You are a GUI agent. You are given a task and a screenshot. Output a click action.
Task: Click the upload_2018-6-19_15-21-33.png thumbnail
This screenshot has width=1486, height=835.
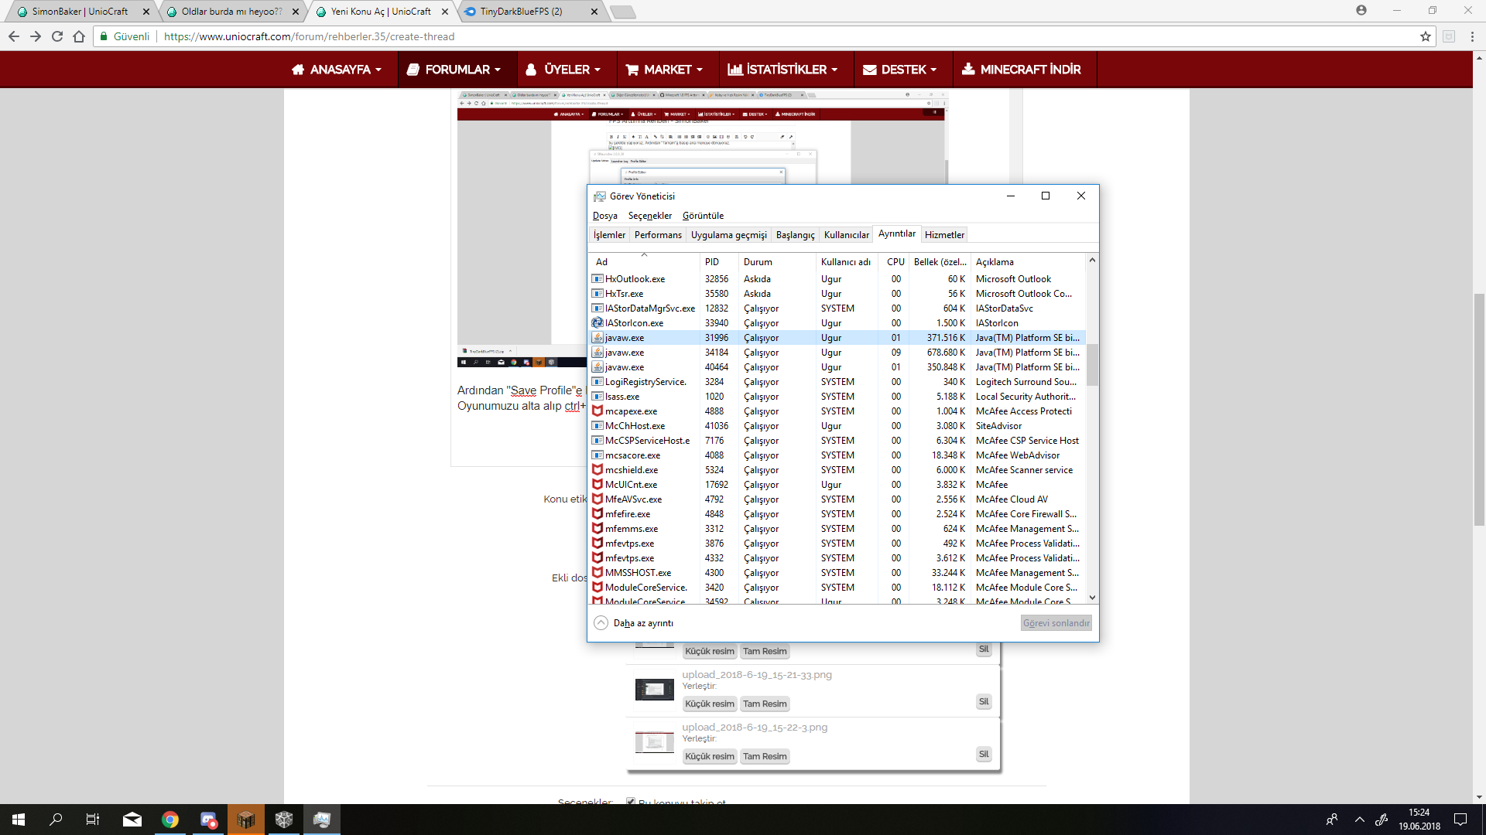654,690
